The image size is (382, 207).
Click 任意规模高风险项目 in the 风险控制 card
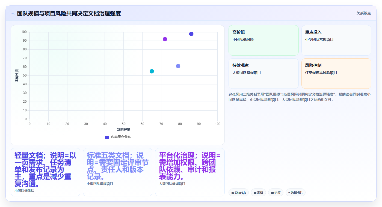[x=321, y=73]
